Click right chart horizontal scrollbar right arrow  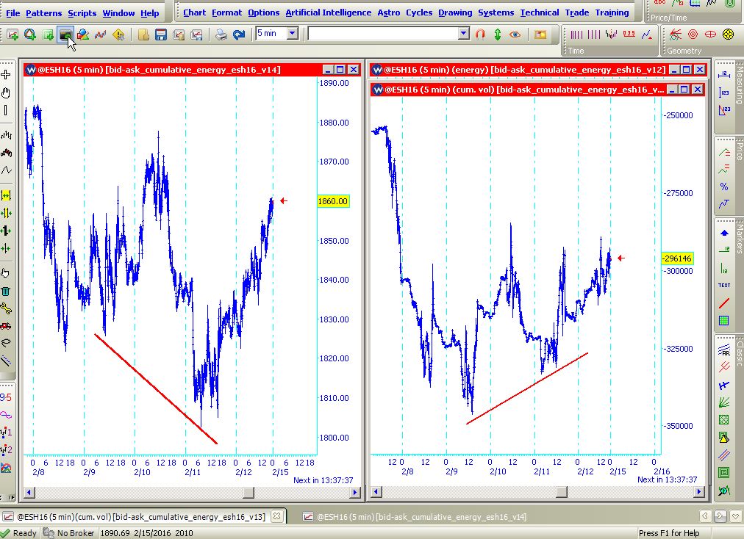698,492
